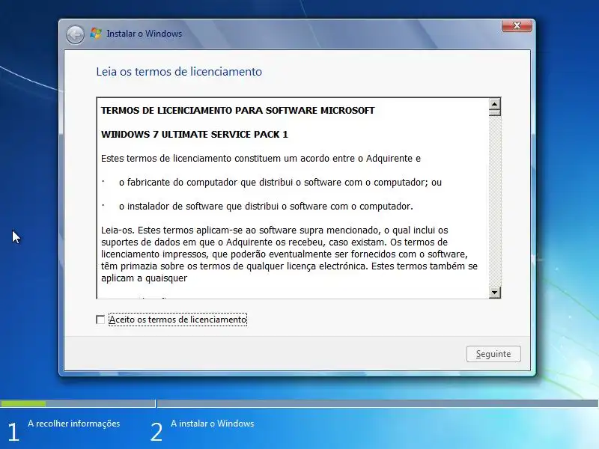This screenshot has width=599, height=449.
Task: Click bullet line o fabricante do computador
Action: 280,183
